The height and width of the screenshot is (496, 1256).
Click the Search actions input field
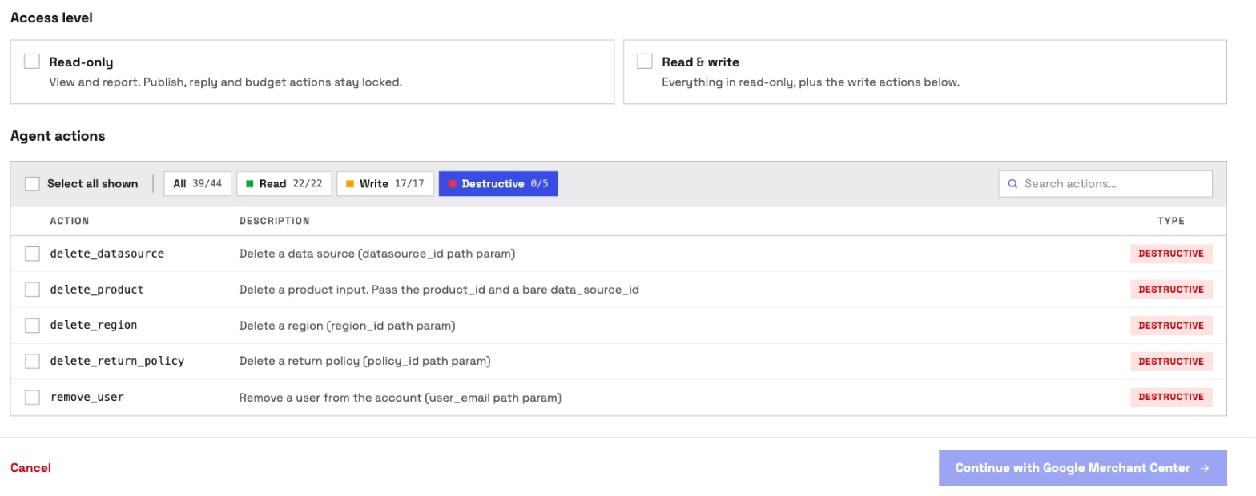click(x=1105, y=184)
